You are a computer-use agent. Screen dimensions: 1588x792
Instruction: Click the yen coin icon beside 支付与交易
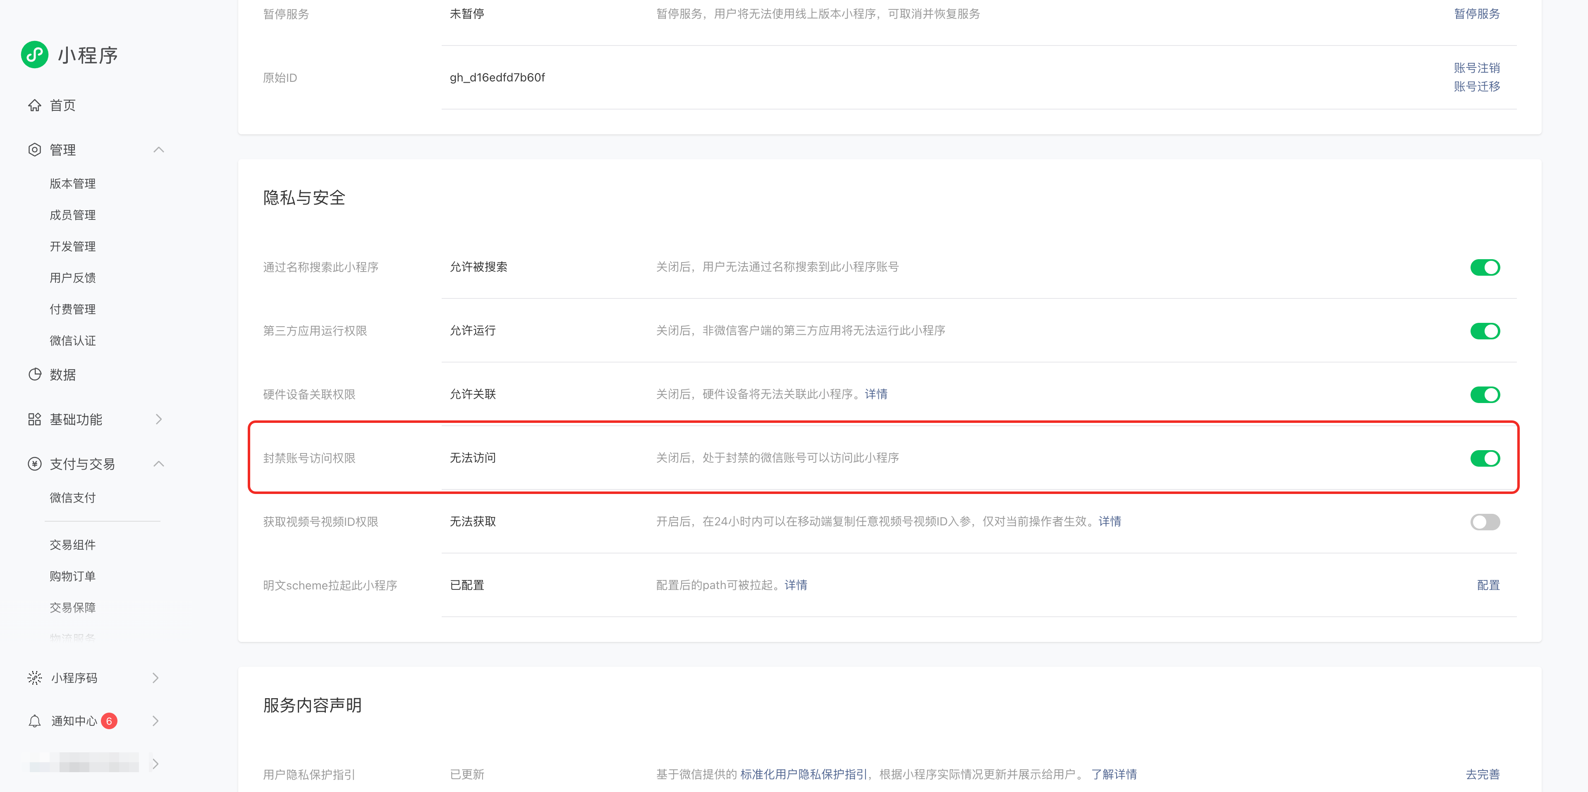point(34,463)
